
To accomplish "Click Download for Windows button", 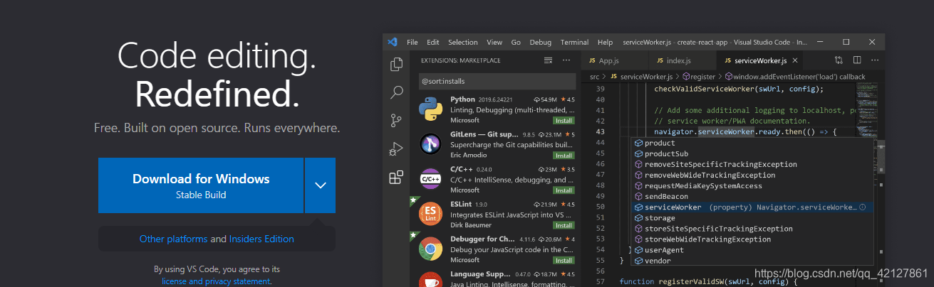I will click(x=201, y=185).
